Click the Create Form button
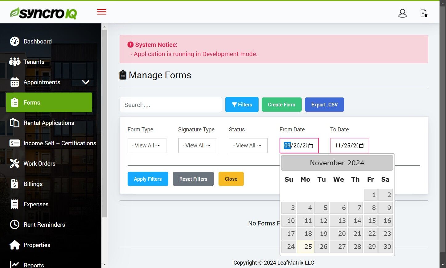 click(x=281, y=105)
